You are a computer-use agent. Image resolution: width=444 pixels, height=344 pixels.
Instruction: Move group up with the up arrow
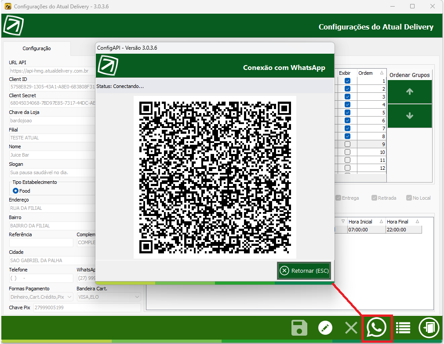click(x=409, y=91)
